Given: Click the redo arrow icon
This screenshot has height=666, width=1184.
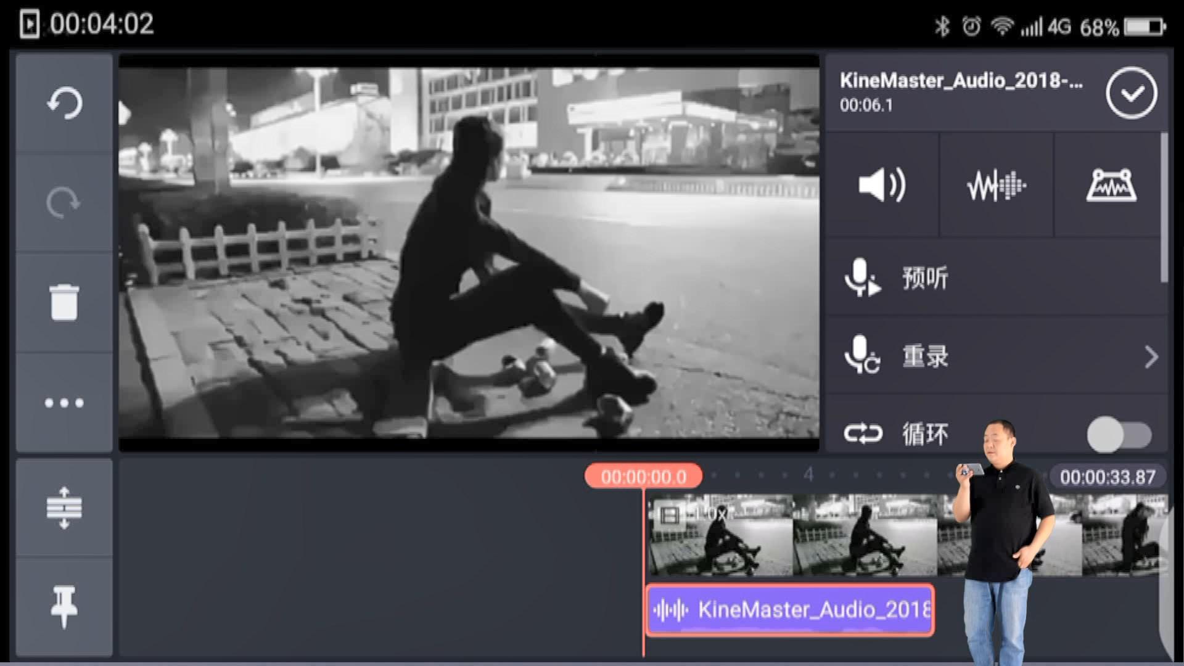Looking at the screenshot, I should point(64,202).
